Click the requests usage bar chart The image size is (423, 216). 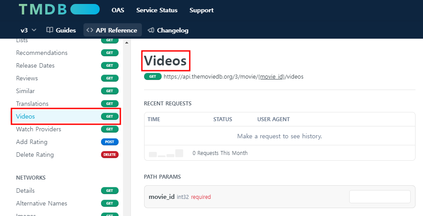point(166,153)
